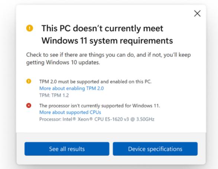Open 'Device specifications'

pos(155,149)
